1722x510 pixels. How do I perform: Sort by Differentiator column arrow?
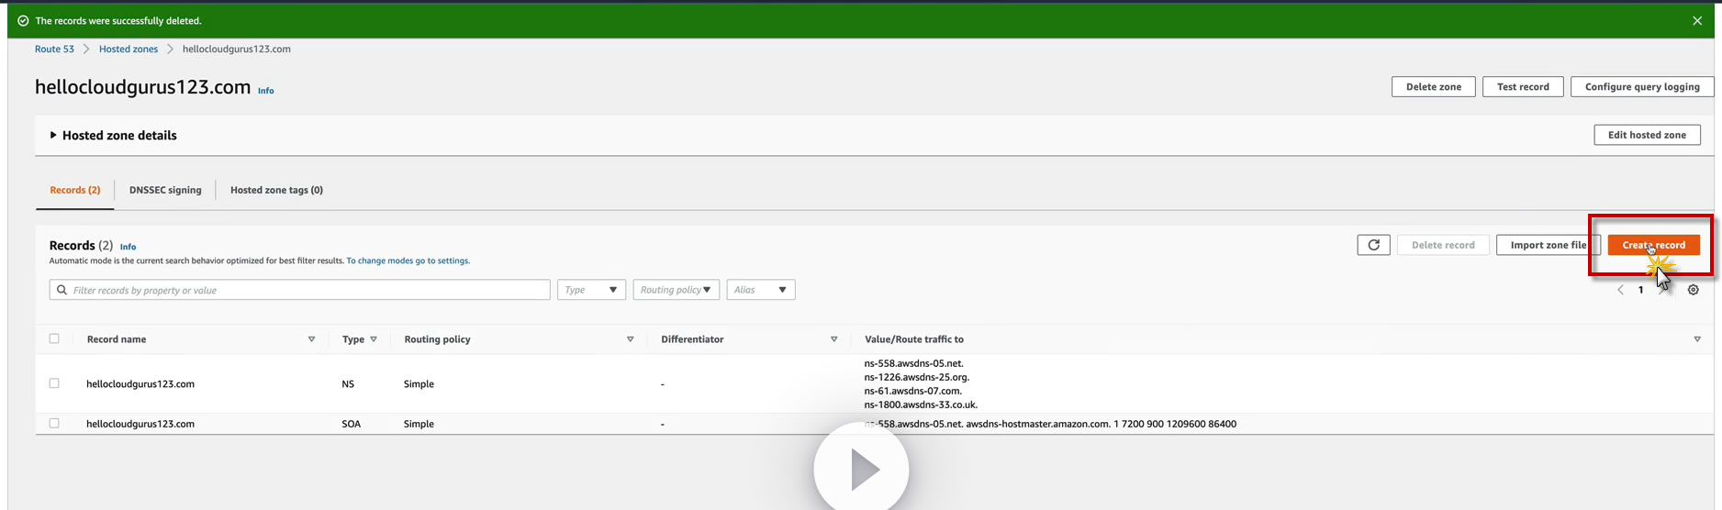point(833,339)
